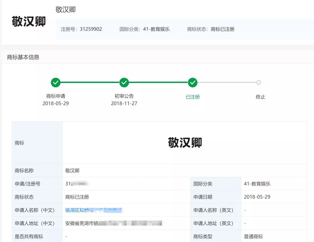Click the 2018-11-27 date under 初审公告

tap(124, 103)
